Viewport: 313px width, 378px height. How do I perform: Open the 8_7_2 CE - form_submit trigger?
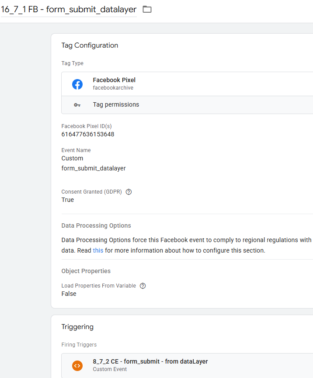point(150,362)
